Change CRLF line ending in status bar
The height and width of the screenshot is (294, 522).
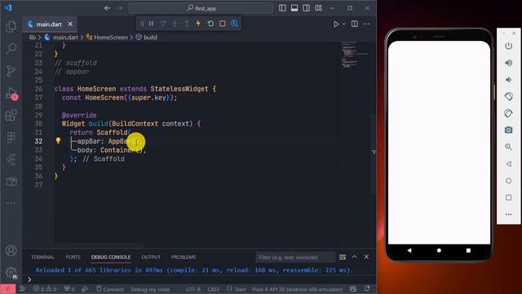tap(214, 289)
